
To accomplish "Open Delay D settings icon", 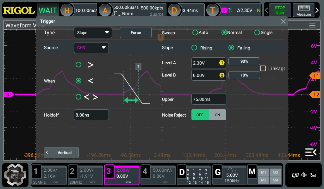I will click(174, 10).
